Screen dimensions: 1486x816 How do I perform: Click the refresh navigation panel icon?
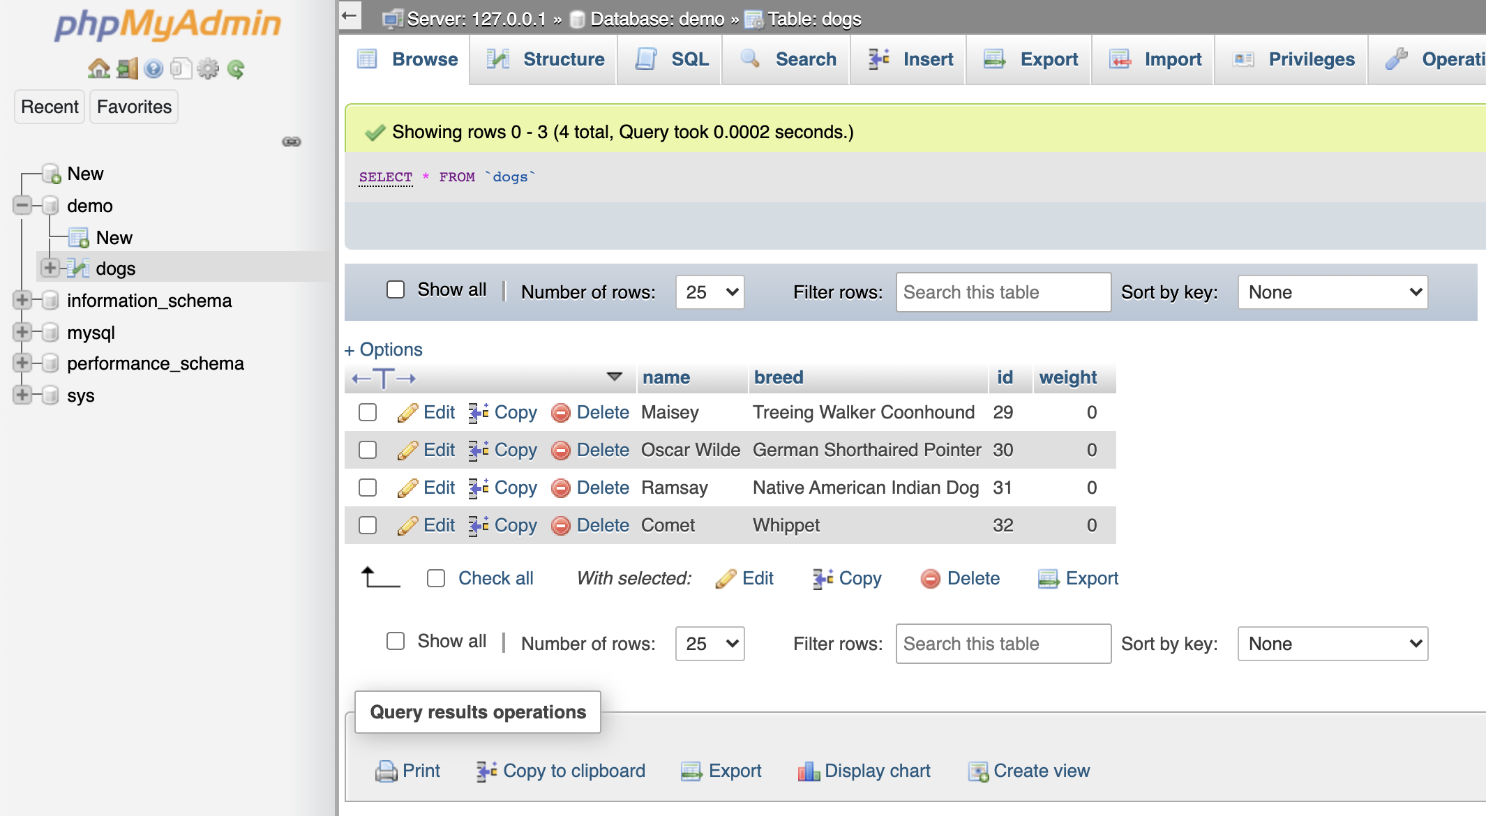click(x=237, y=69)
